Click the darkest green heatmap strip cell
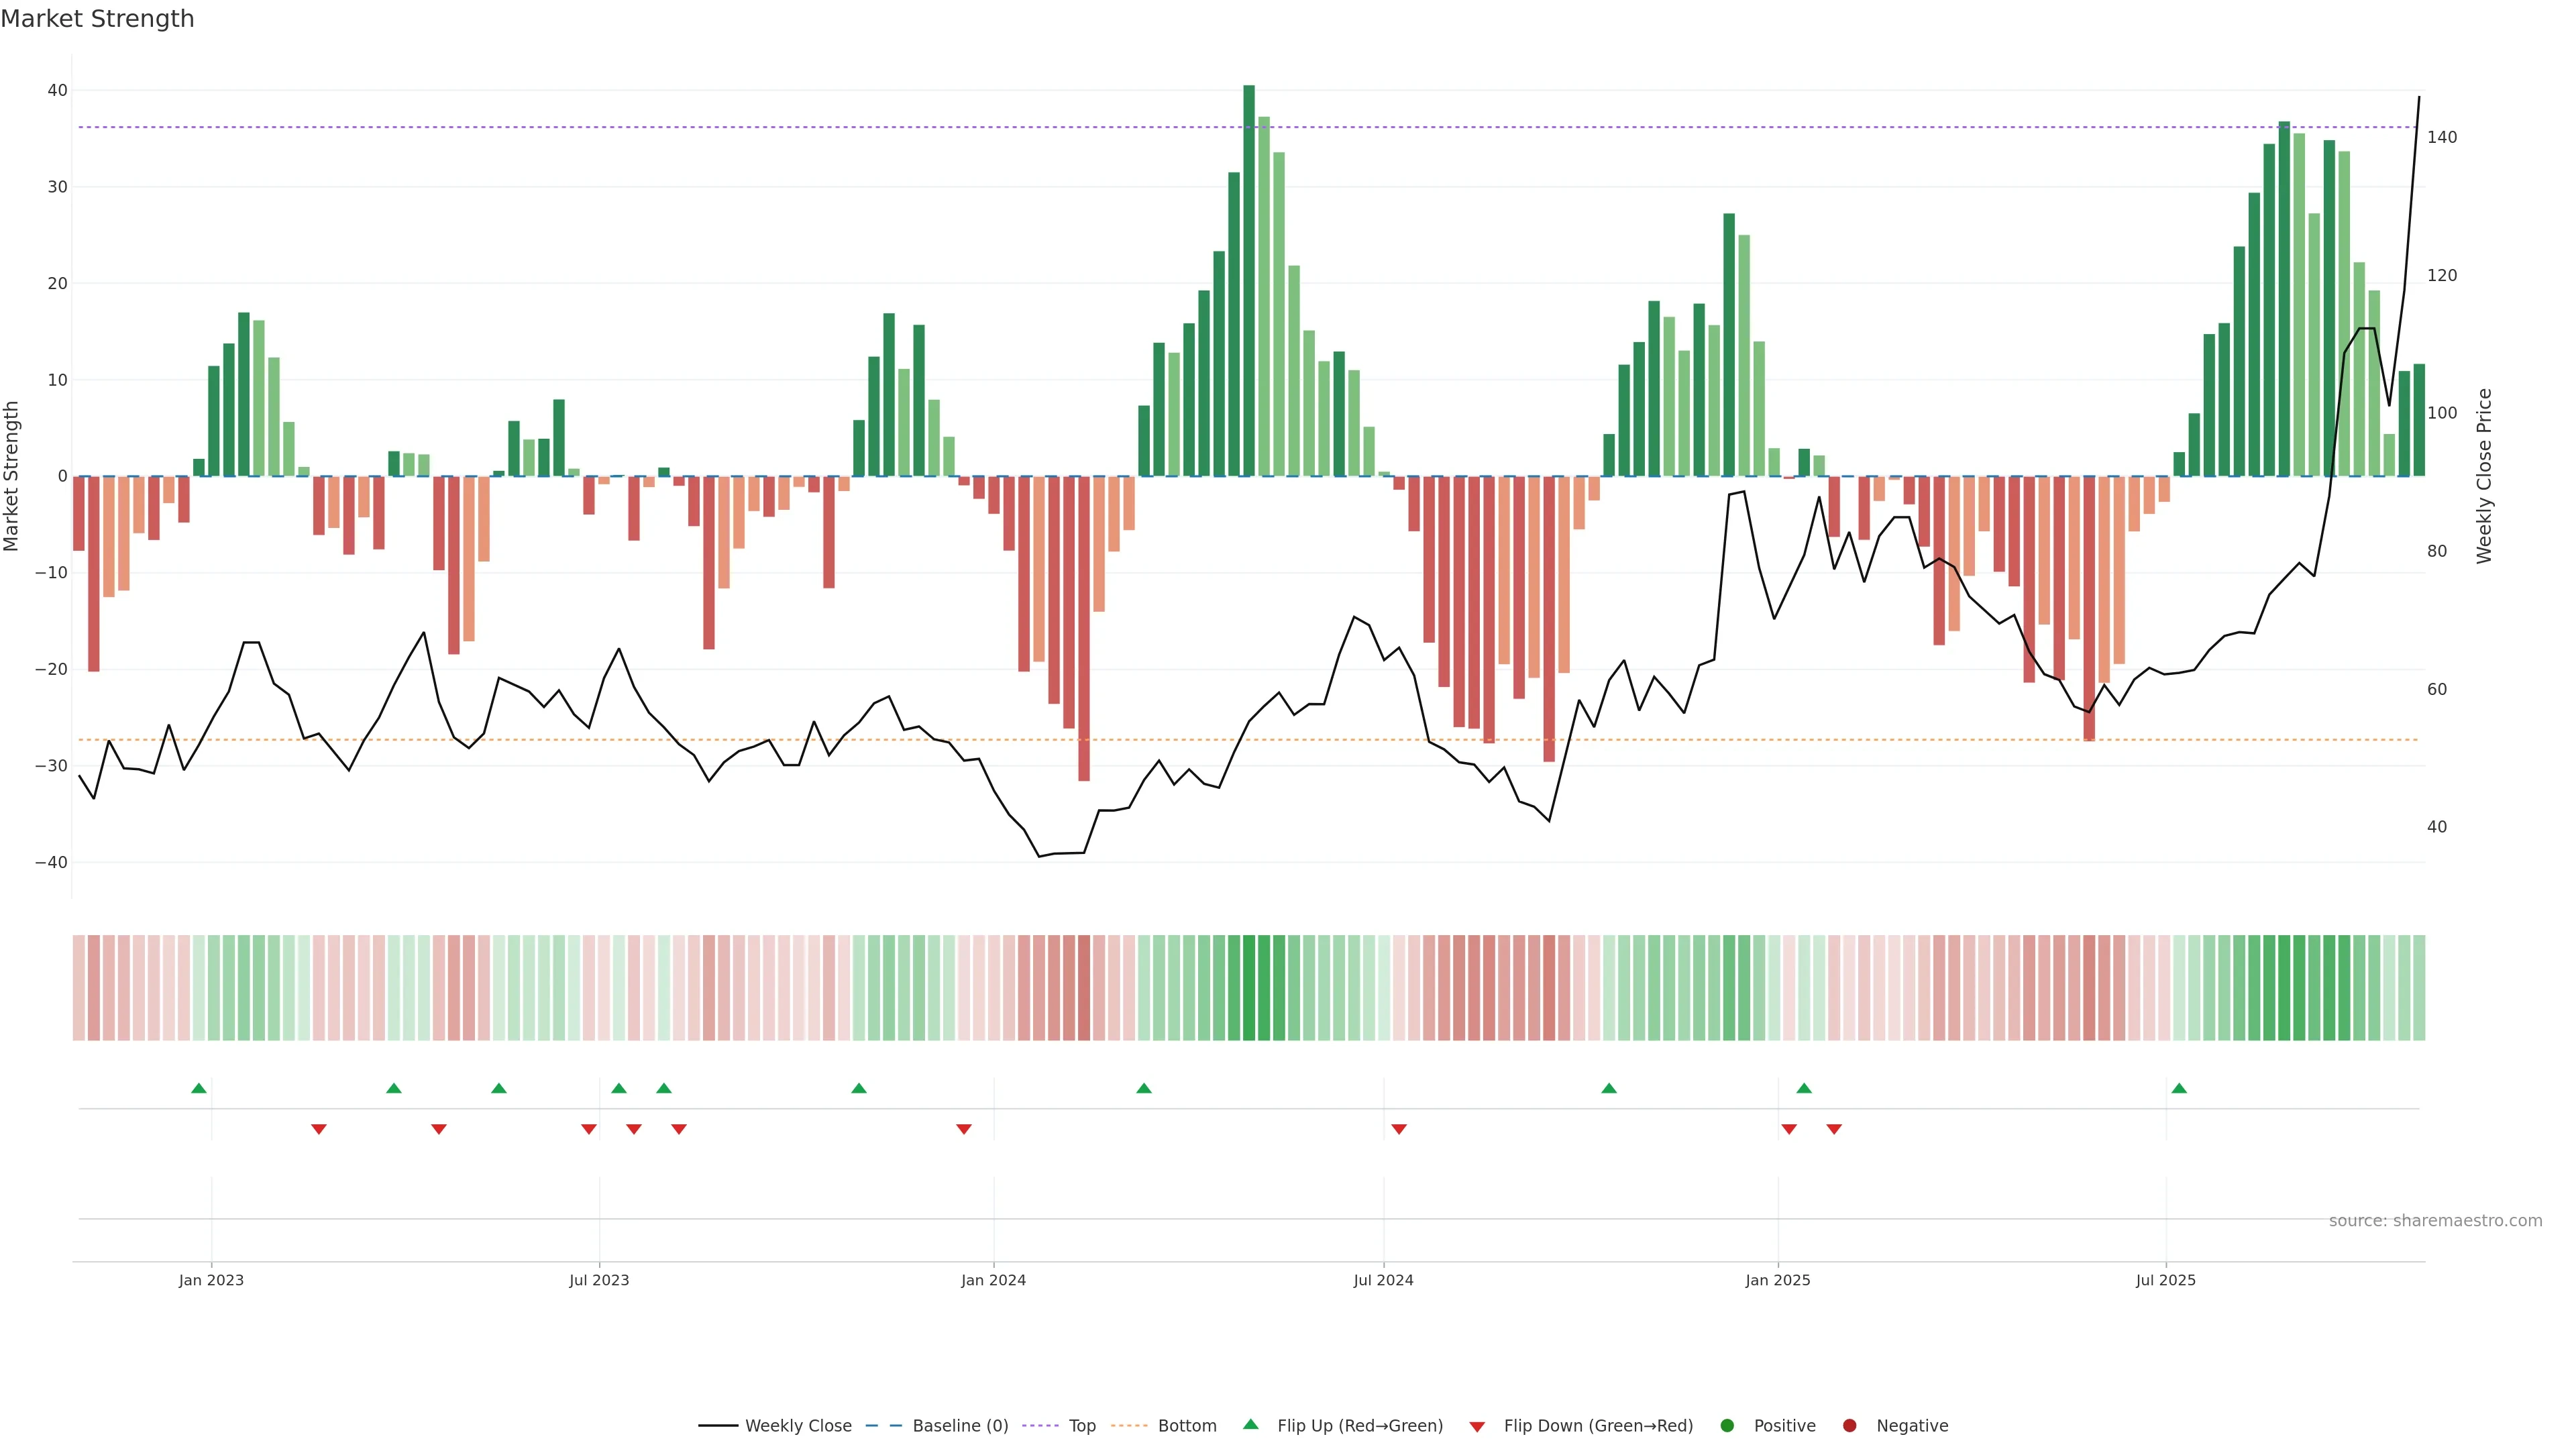2576x1449 pixels. (1249, 988)
